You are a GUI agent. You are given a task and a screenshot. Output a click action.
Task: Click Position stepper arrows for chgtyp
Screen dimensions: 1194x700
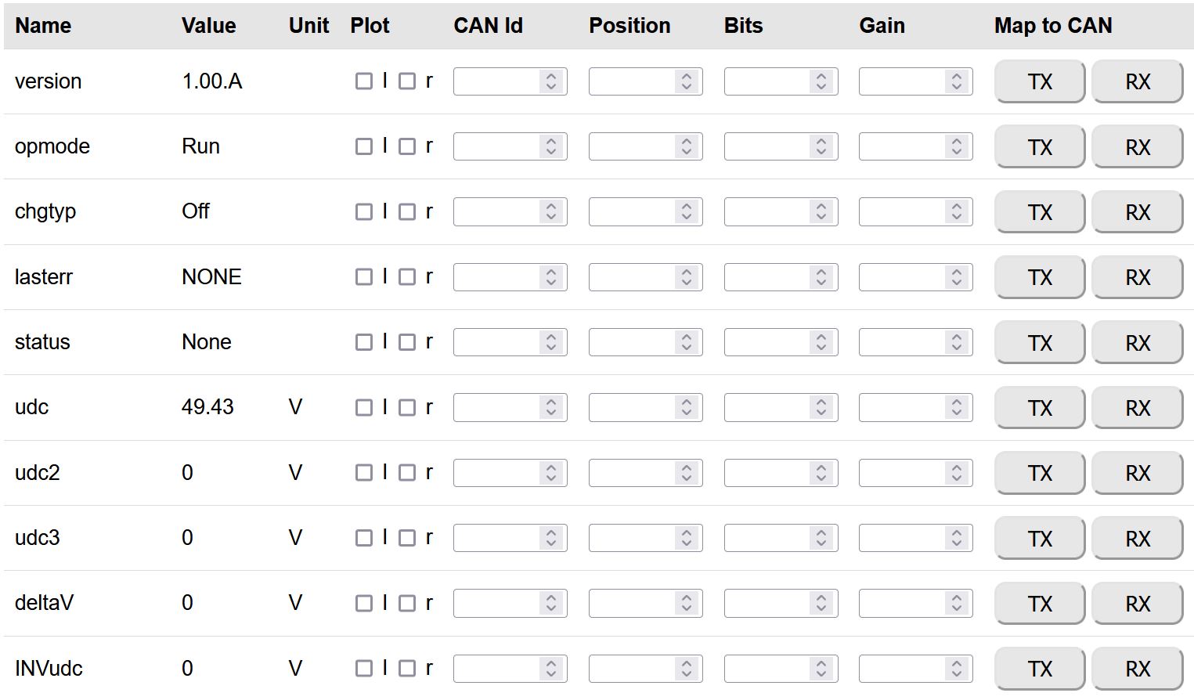click(687, 212)
